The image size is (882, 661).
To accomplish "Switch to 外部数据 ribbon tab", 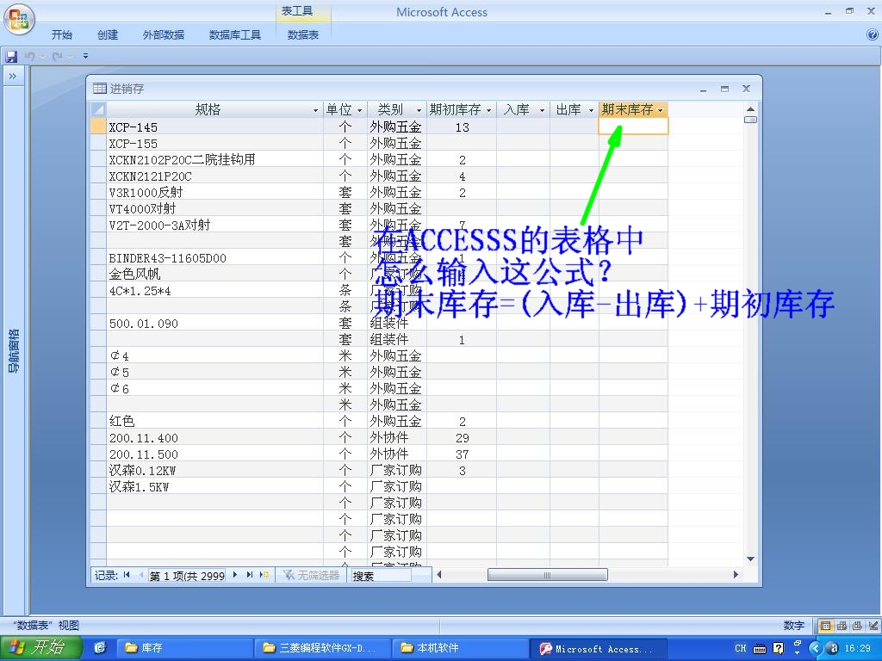I will [x=163, y=34].
